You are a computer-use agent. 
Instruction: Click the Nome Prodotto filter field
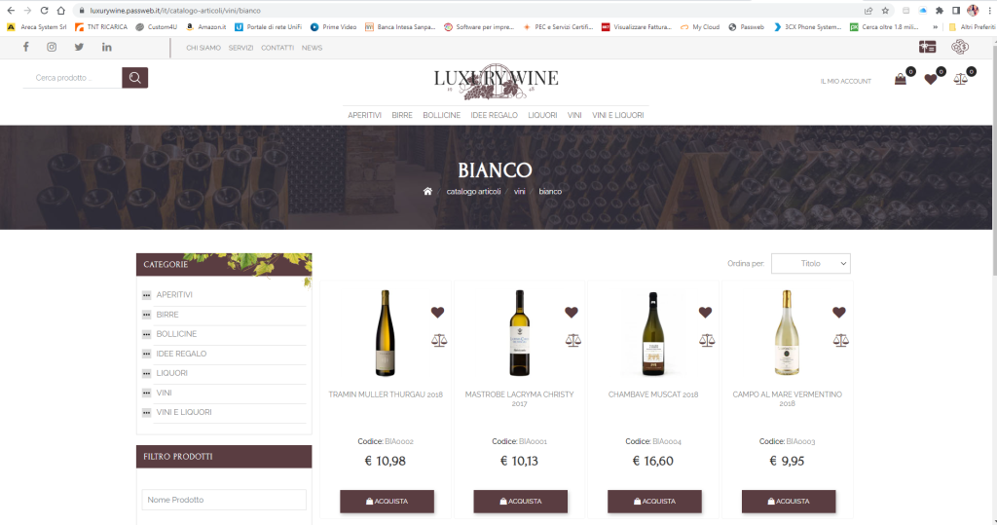[x=224, y=500]
